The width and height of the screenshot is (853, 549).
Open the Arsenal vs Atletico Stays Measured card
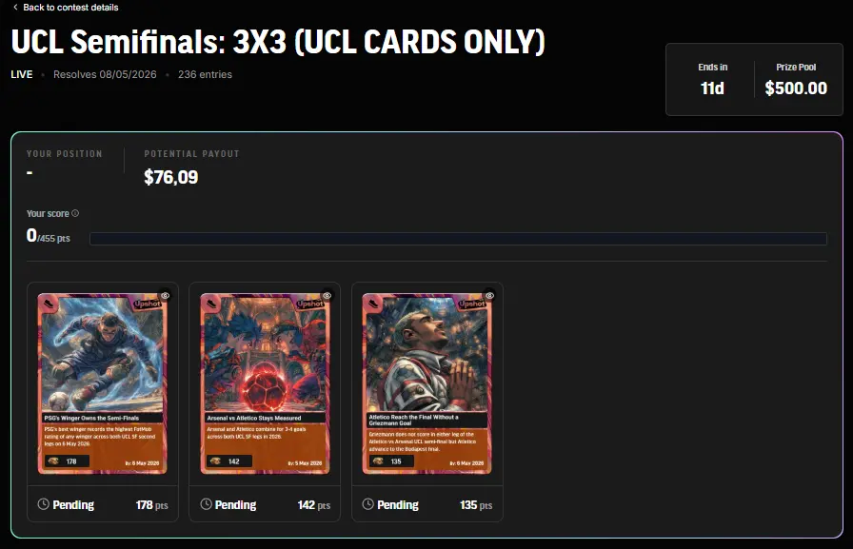coord(265,383)
